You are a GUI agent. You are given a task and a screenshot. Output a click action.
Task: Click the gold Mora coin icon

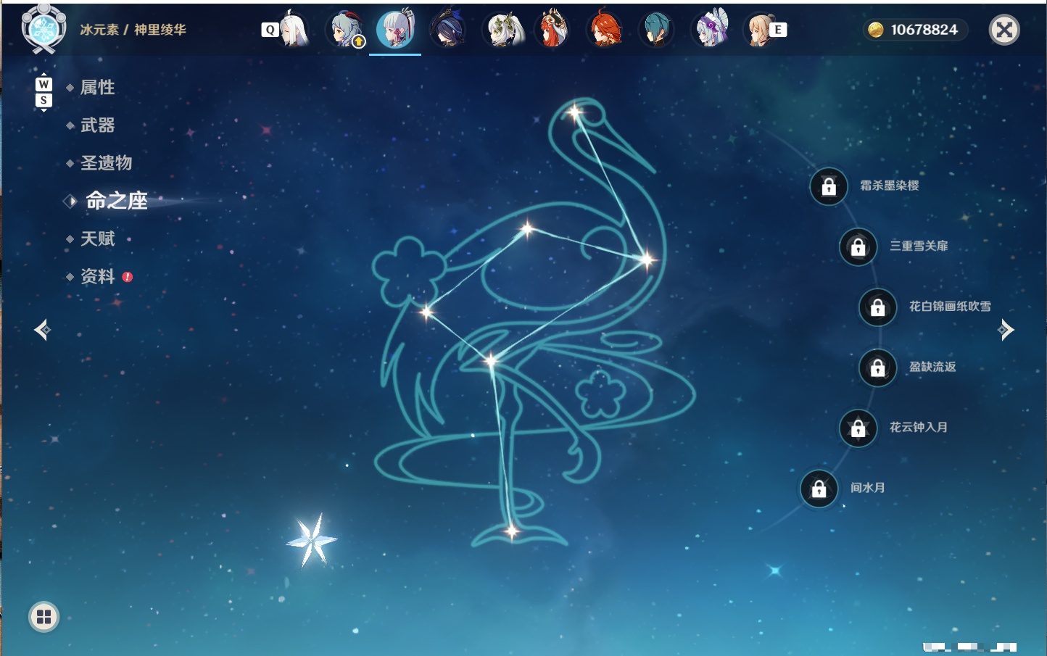click(876, 30)
